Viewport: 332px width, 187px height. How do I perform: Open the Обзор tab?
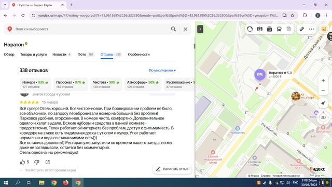click(x=9, y=55)
